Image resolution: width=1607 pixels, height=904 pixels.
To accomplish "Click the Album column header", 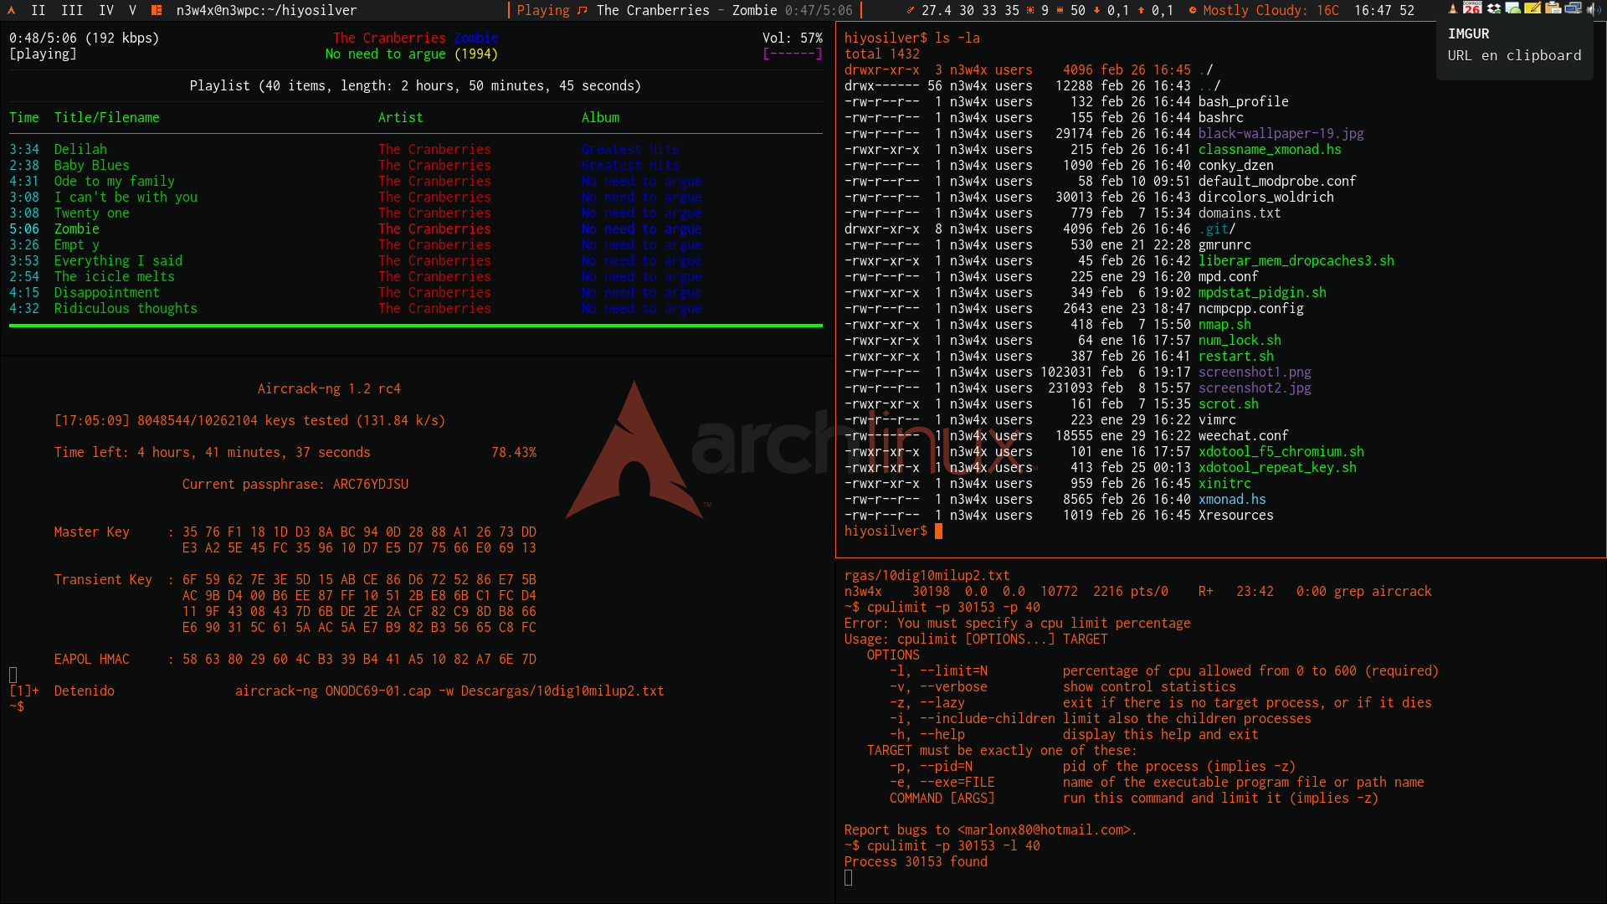I will click(600, 117).
